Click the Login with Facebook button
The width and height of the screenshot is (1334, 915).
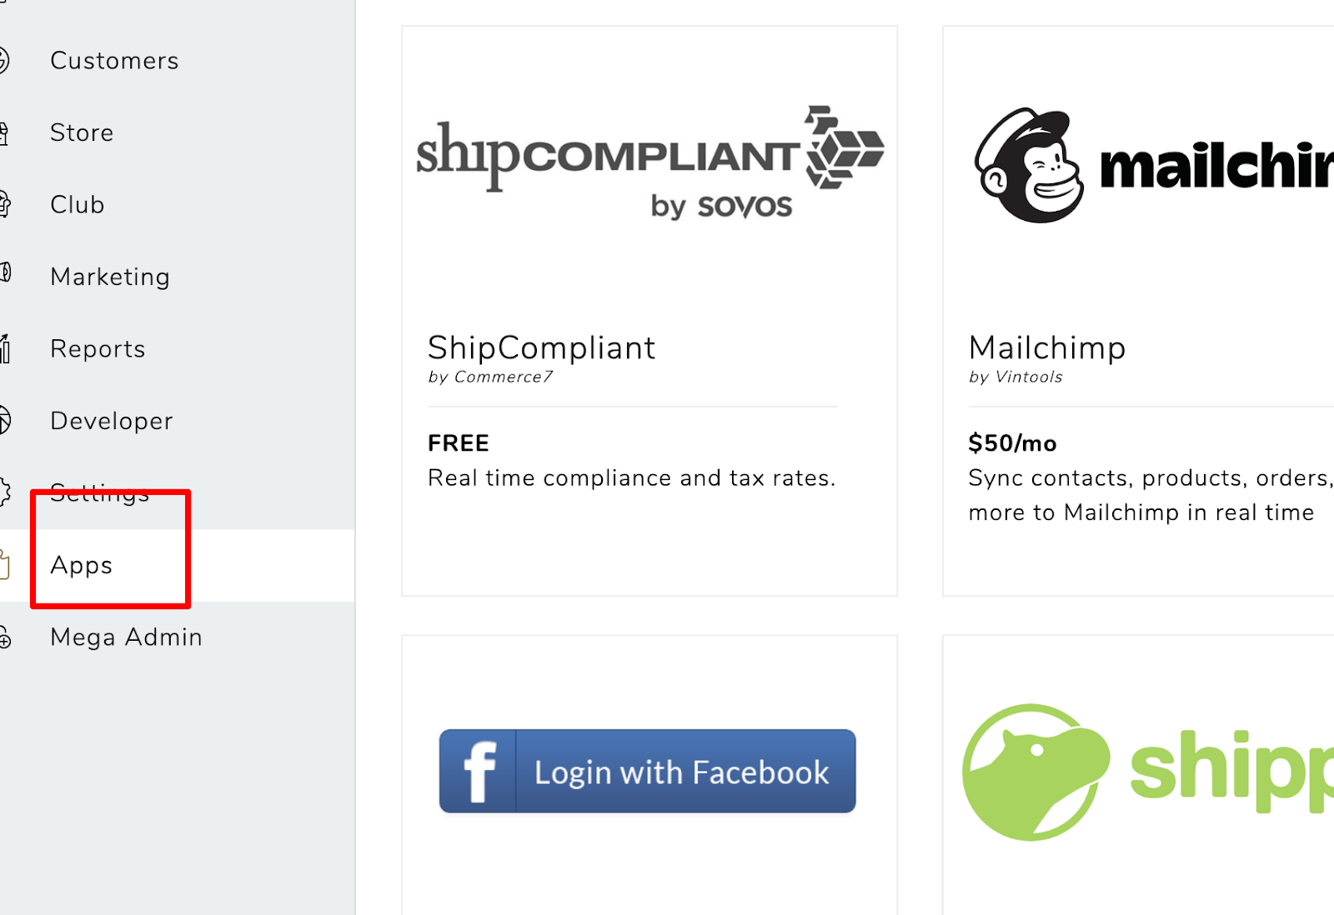click(x=648, y=772)
